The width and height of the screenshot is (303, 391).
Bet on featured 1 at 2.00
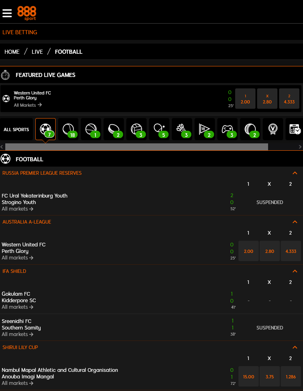point(245,99)
